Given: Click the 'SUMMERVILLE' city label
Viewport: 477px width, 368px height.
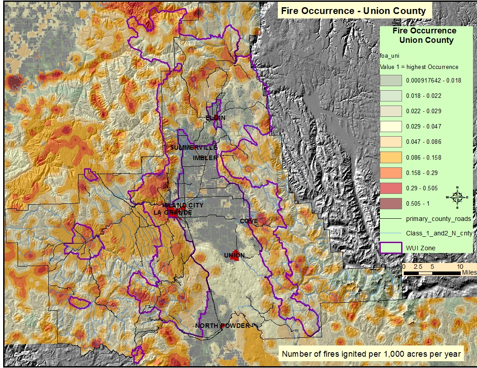Looking at the screenshot, I should click(194, 147).
